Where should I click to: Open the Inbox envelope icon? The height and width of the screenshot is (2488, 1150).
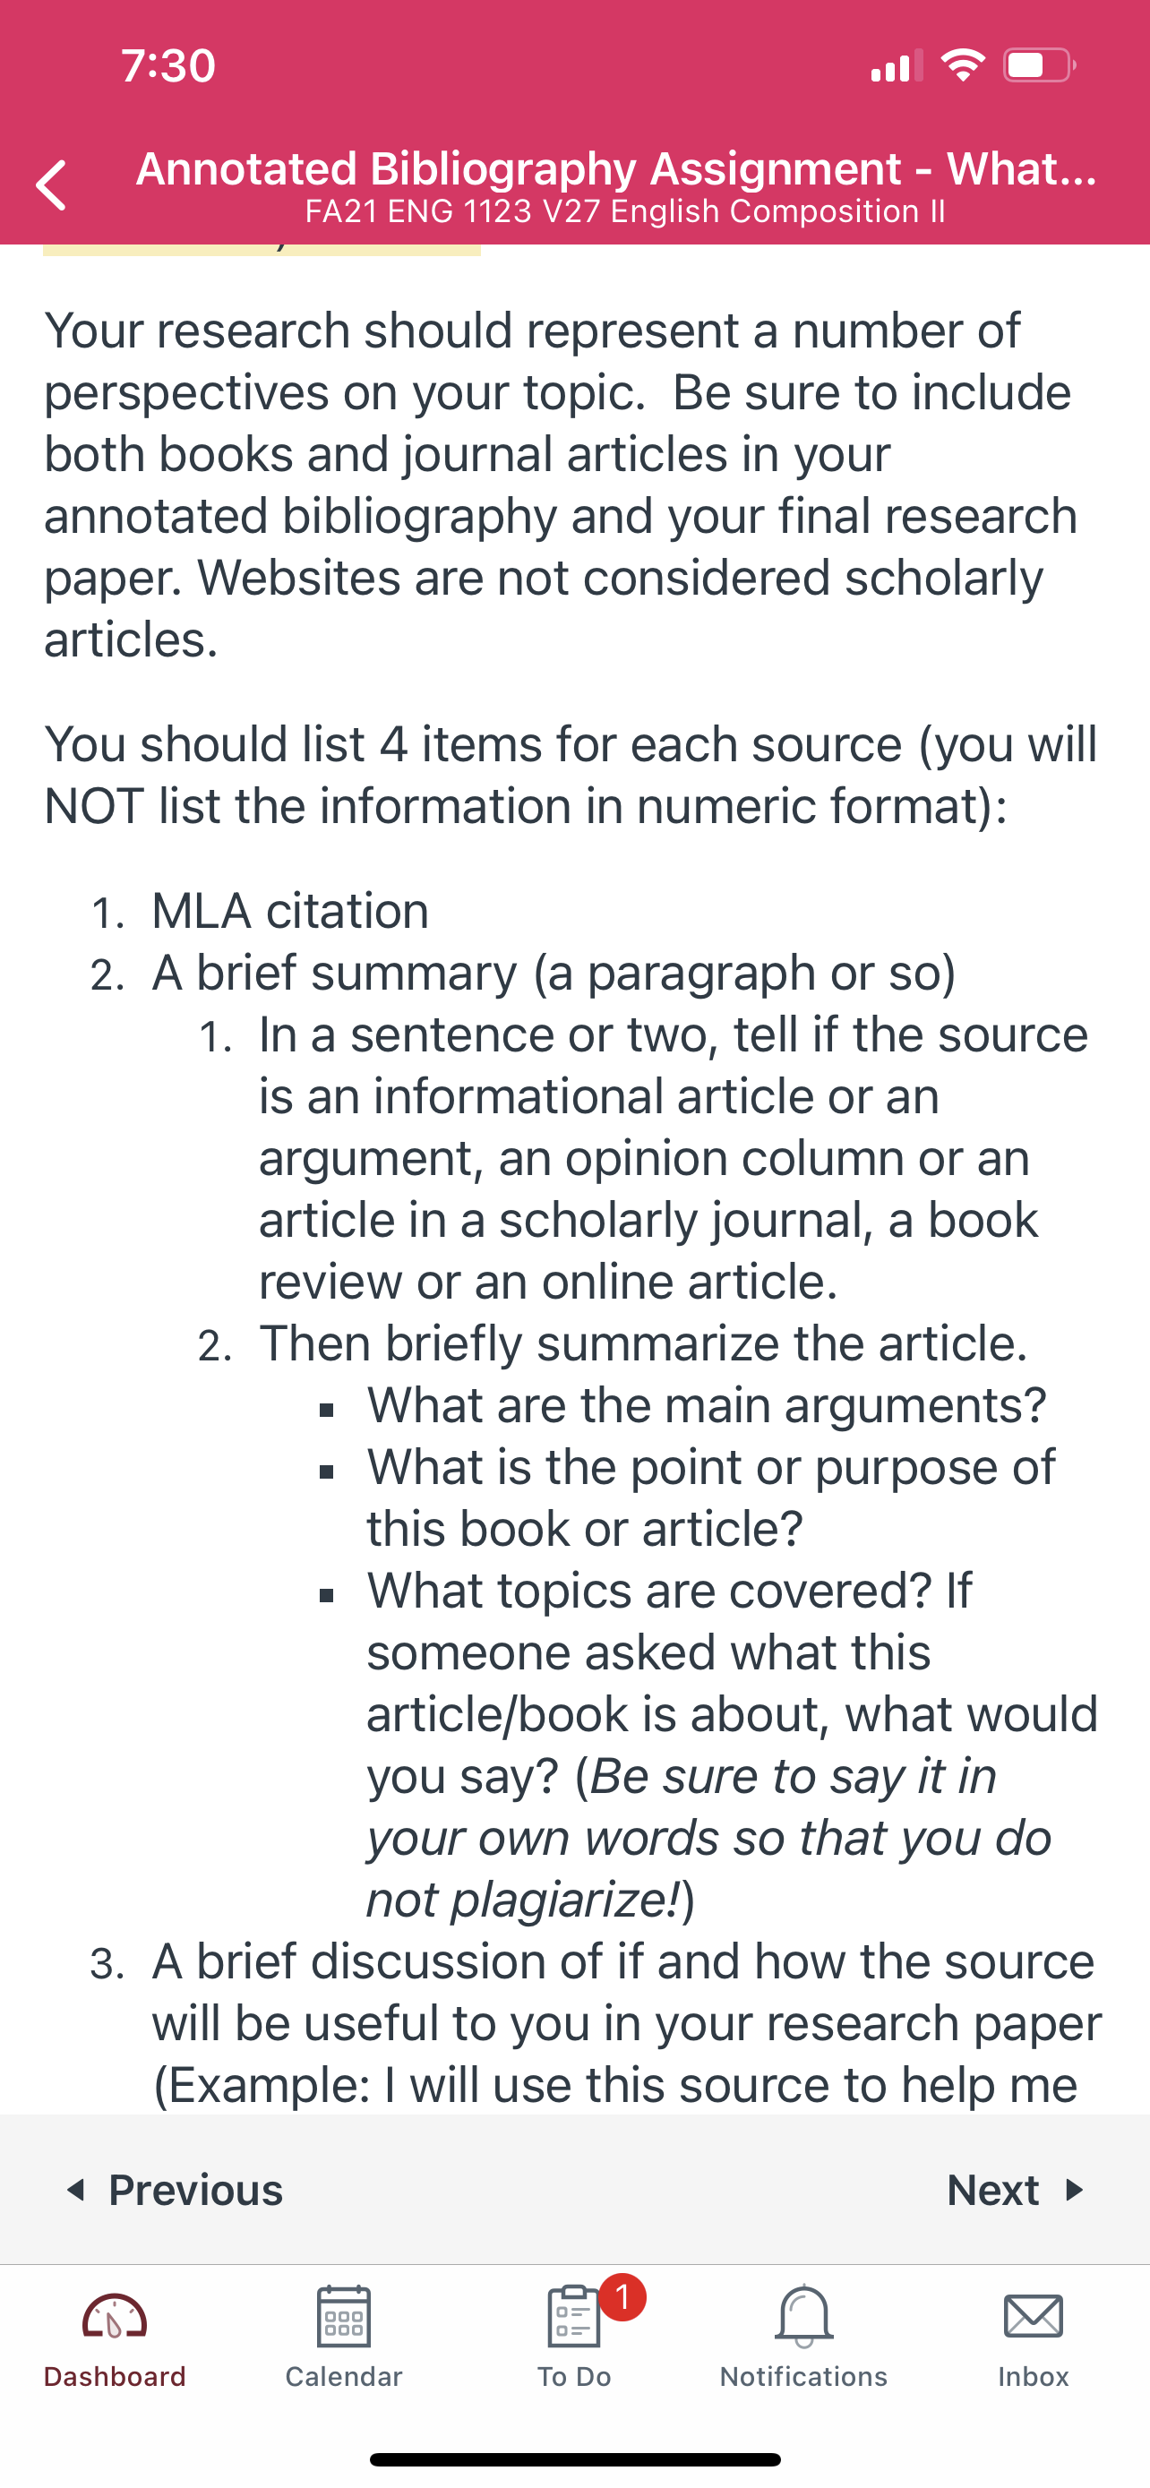pyautogui.click(x=1034, y=2316)
